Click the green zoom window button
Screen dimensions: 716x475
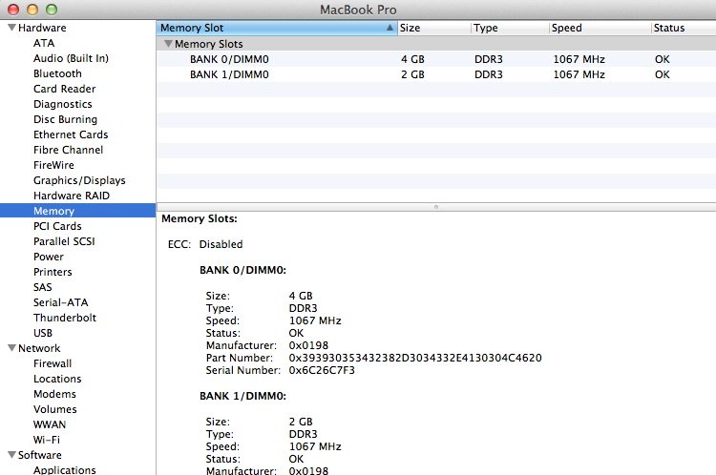(x=51, y=9)
